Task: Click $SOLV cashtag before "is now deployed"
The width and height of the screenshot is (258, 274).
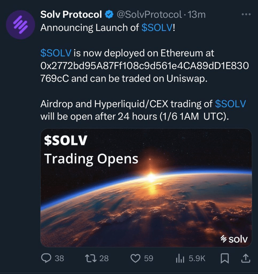Action: (x=56, y=53)
